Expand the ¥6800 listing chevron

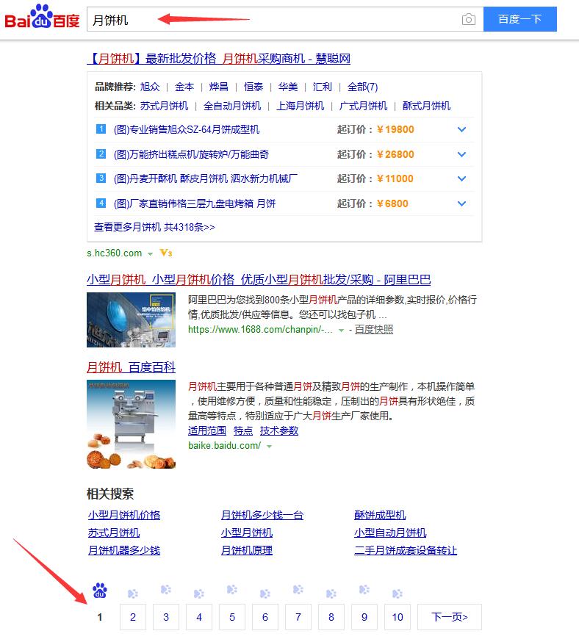pos(461,203)
